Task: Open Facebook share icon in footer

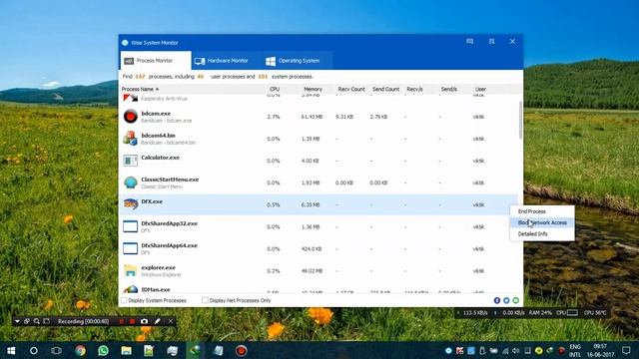Action: point(497,300)
